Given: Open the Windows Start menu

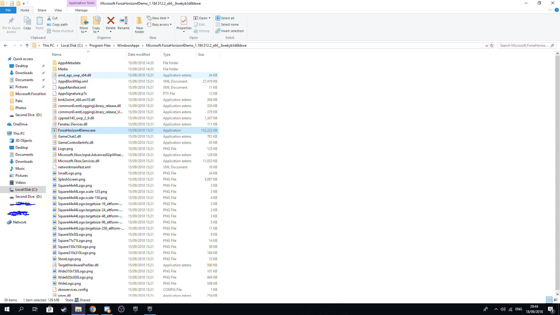Looking at the screenshot, I should [7, 309].
